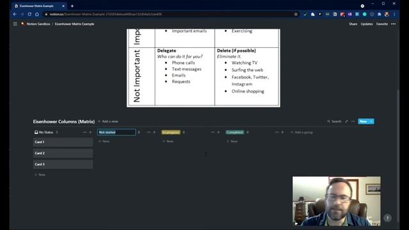This screenshot has width=409, height=230.
Task: Open board as full page expand icon
Action: click(346, 121)
